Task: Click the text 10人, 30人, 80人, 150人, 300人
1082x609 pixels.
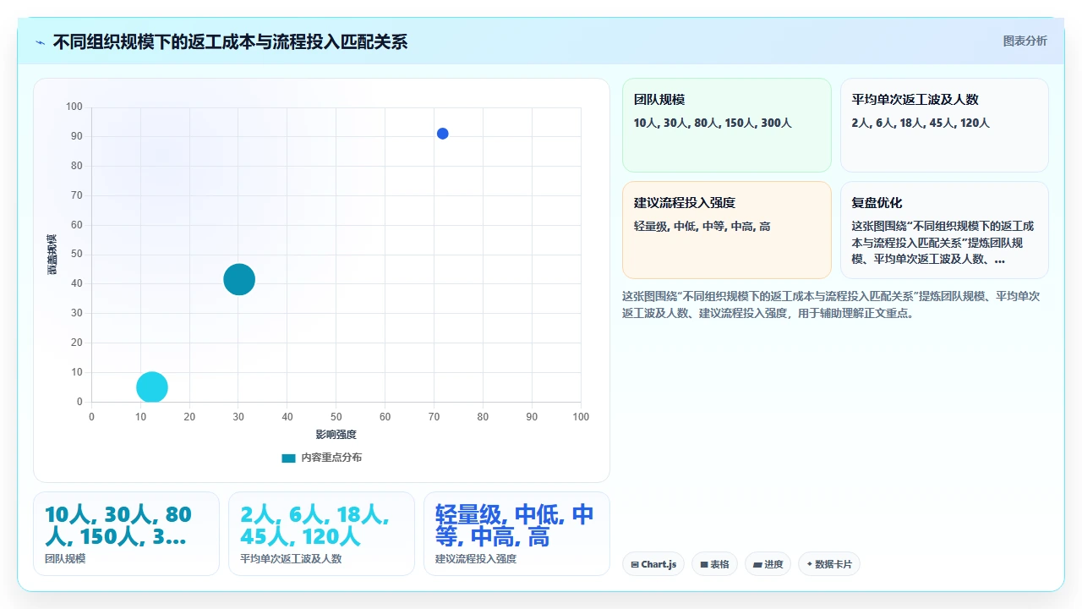Action: point(713,123)
